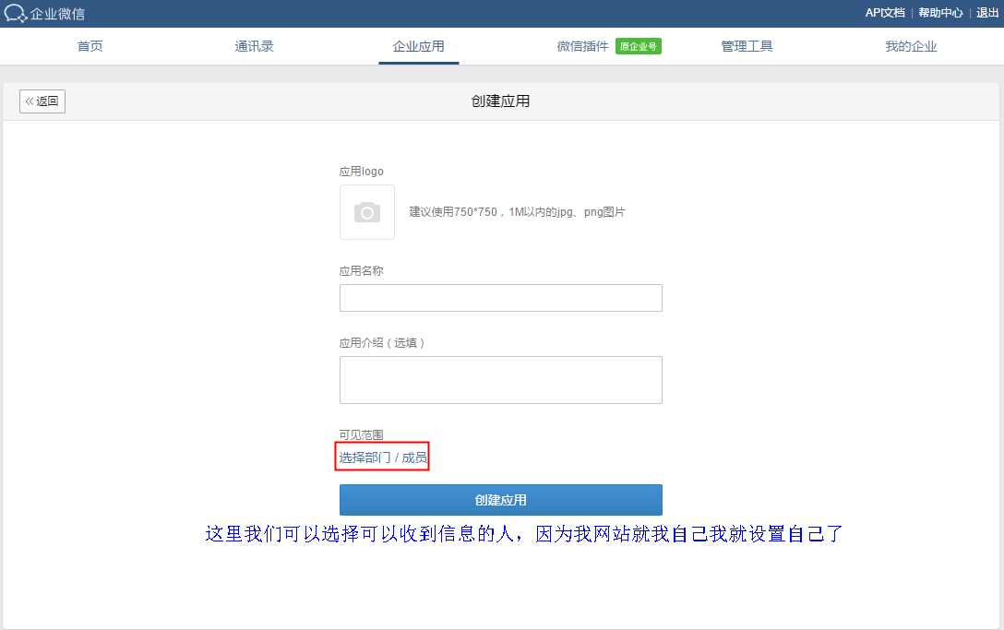Click the 创建应用 page title heading
This screenshot has width=1004, height=630.
pyautogui.click(x=500, y=101)
